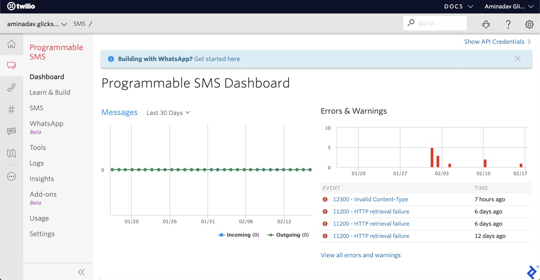Collapse the sidebar with double chevron
The width and height of the screenshot is (540, 280).
click(x=81, y=272)
